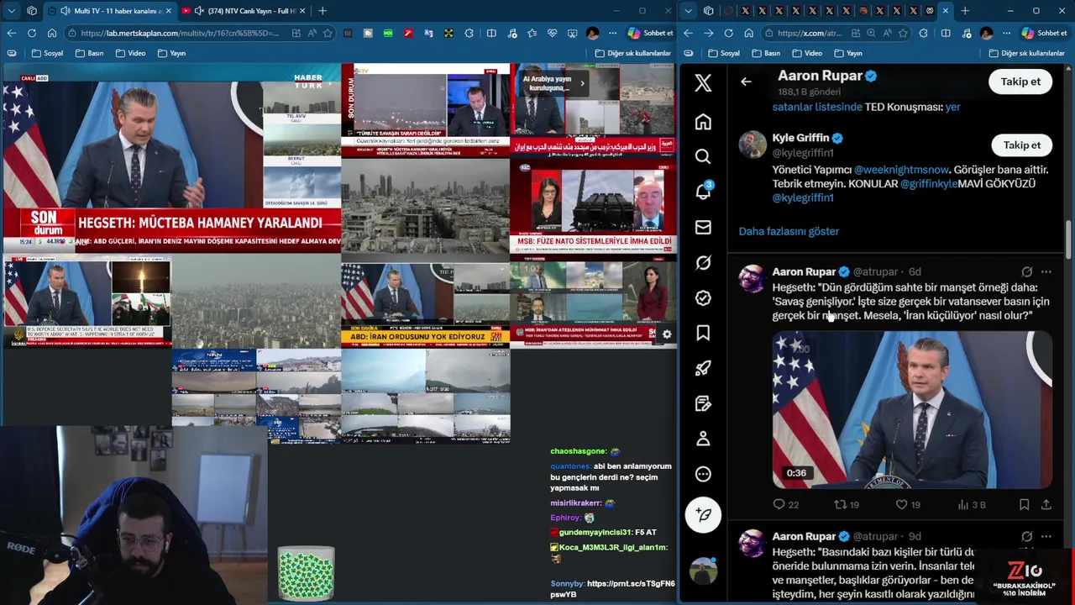The image size is (1075, 605).
Task: Open the more menu on the 6d tweet
Action: pos(1046,271)
